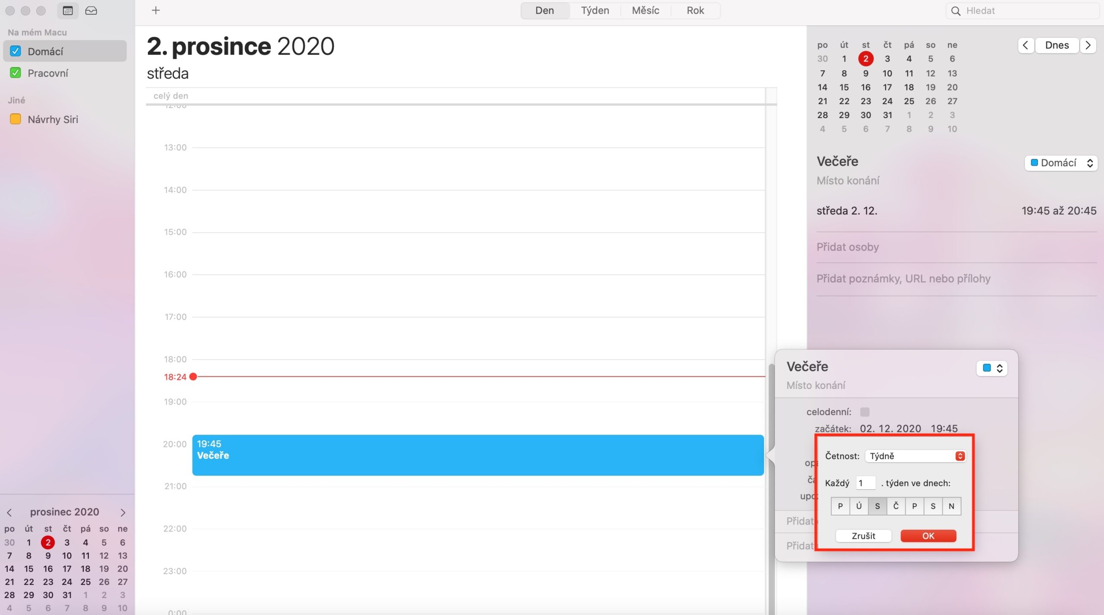The height and width of the screenshot is (615, 1104).
Task: Open the Domácí calendar dropdown in inspector
Action: pos(1061,163)
